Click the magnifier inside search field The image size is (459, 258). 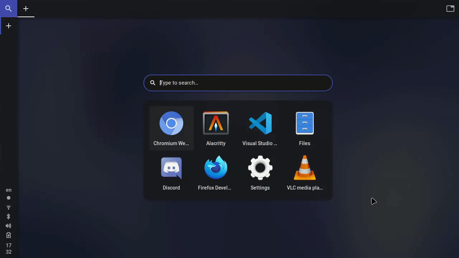[x=153, y=83]
